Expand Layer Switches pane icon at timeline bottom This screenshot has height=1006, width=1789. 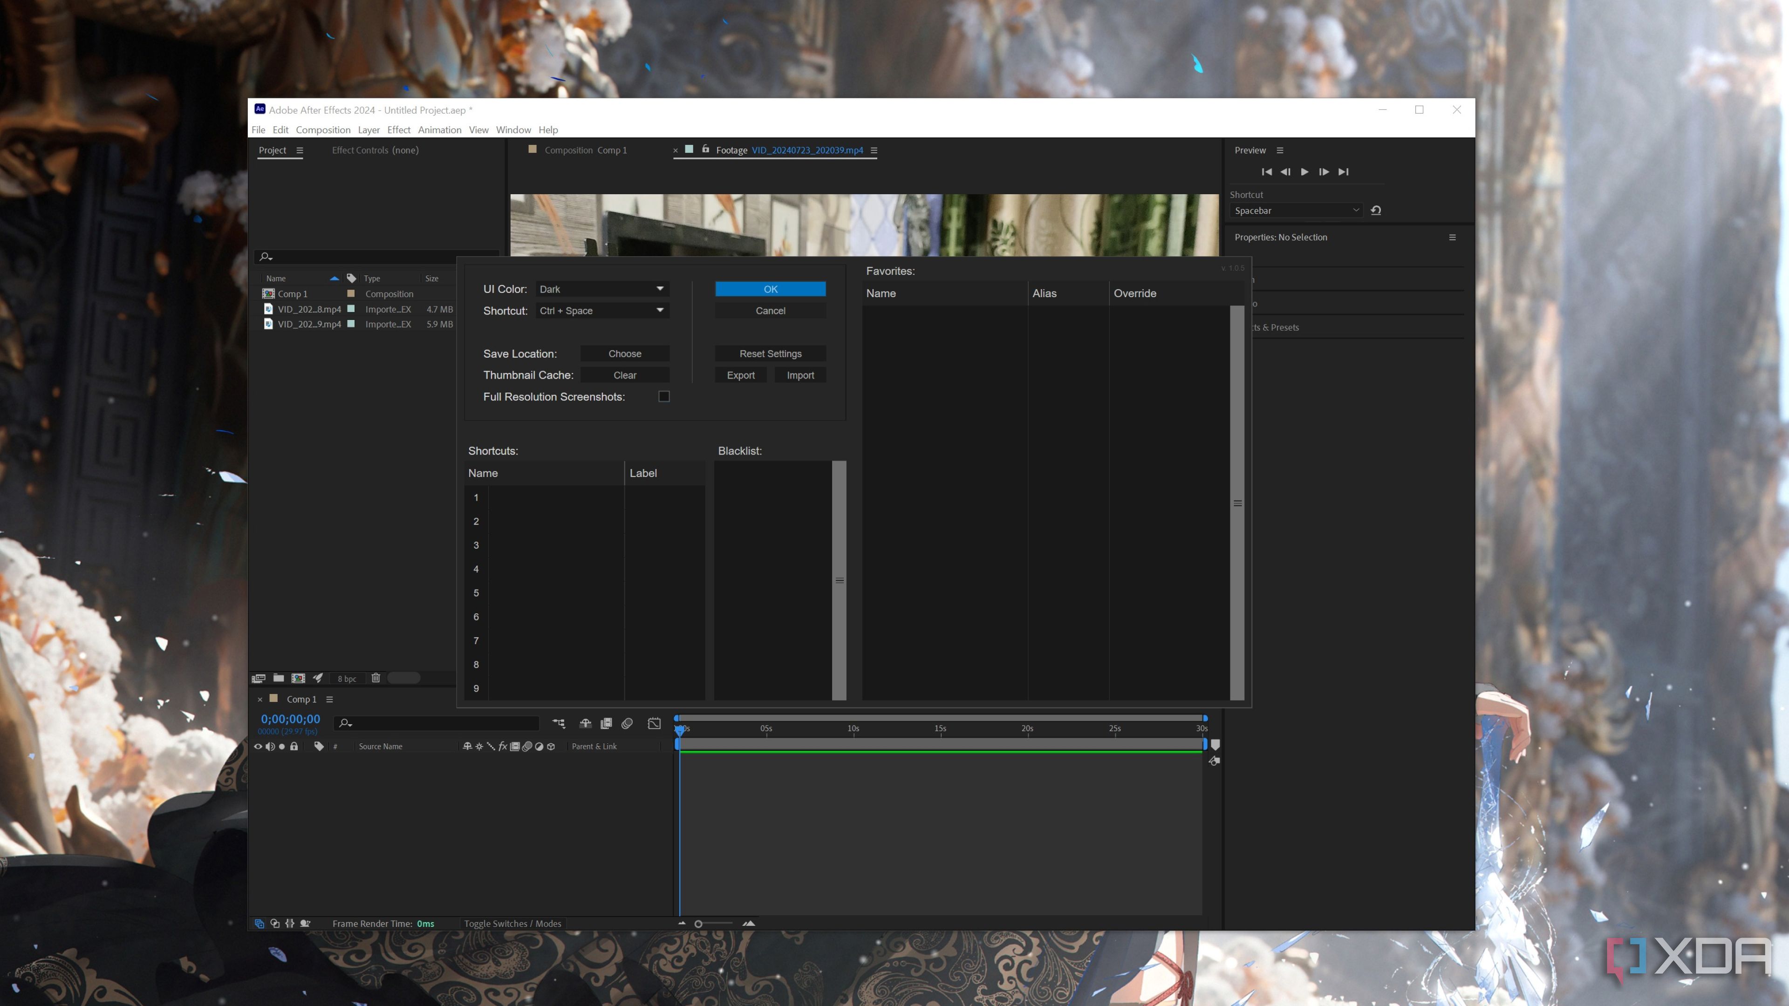click(x=259, y=924)
